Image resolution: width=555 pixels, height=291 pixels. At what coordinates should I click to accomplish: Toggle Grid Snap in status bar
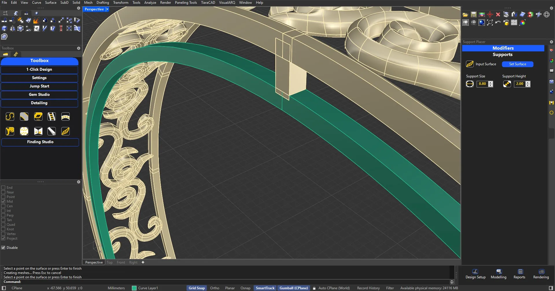(196, 288)
